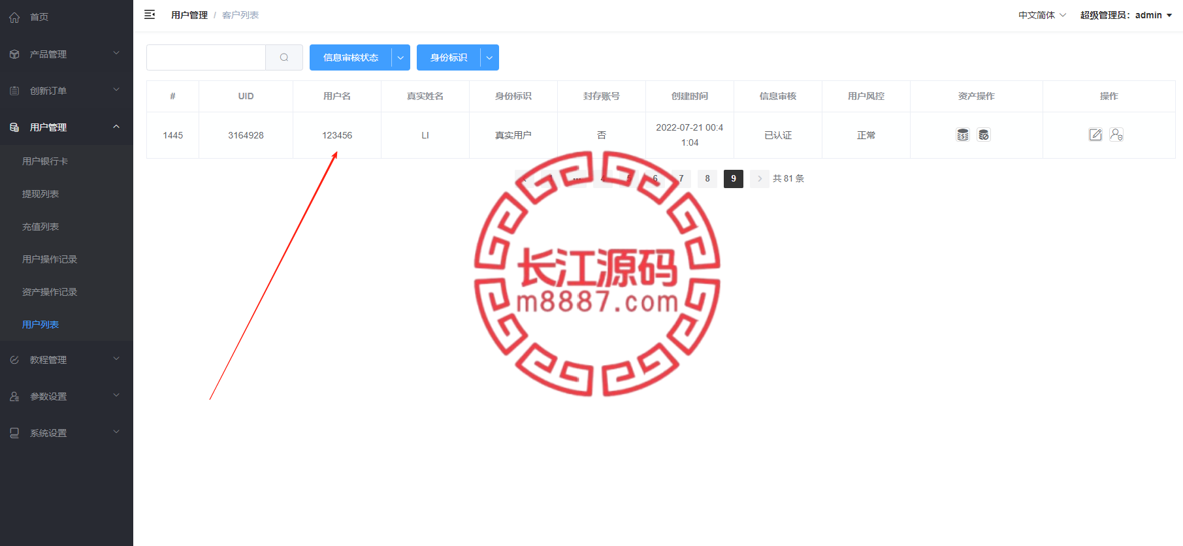The width and height of the screenshot is (1183, 546).
Task: Click the search magnifier button
Action: [x=284, y=57]
